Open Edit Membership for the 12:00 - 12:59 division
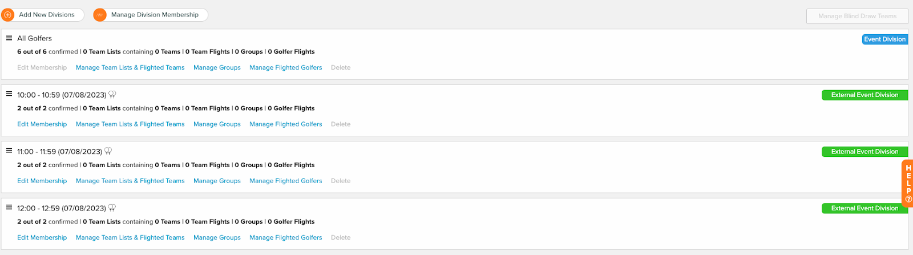 42,237
